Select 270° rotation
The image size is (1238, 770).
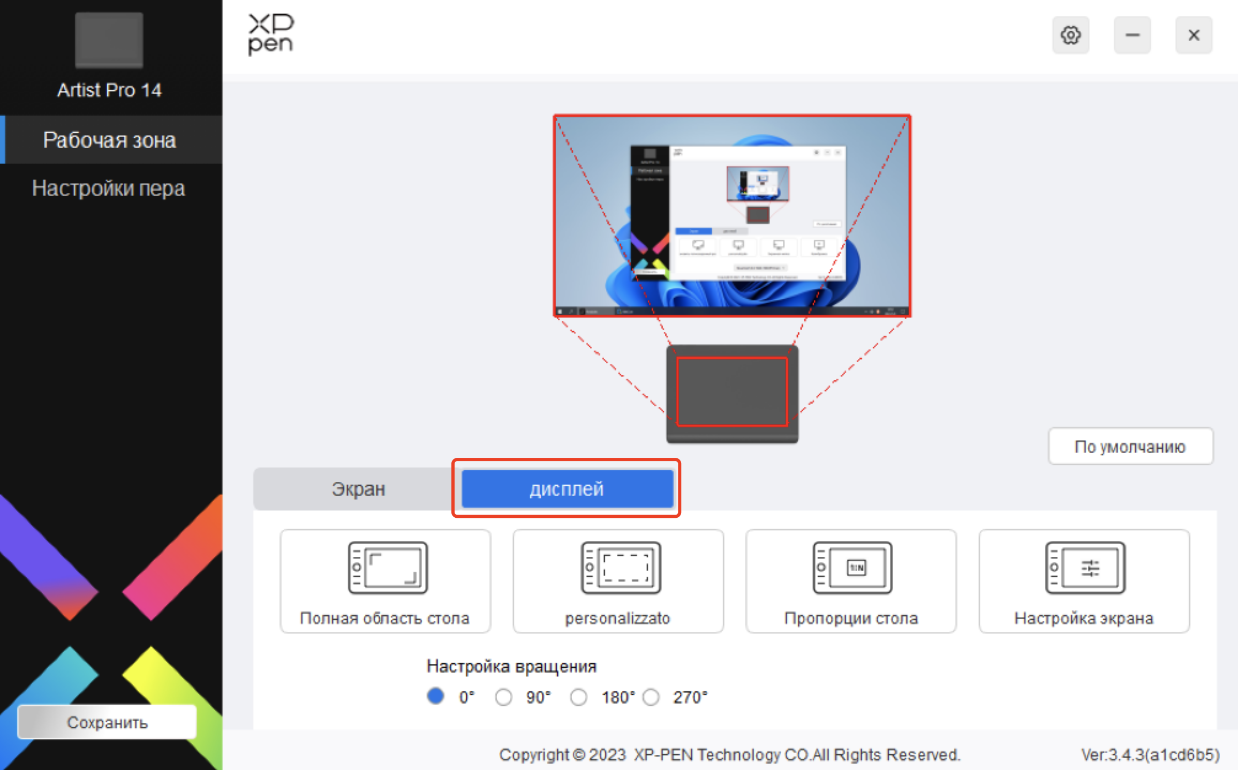(x=651, y=697)
